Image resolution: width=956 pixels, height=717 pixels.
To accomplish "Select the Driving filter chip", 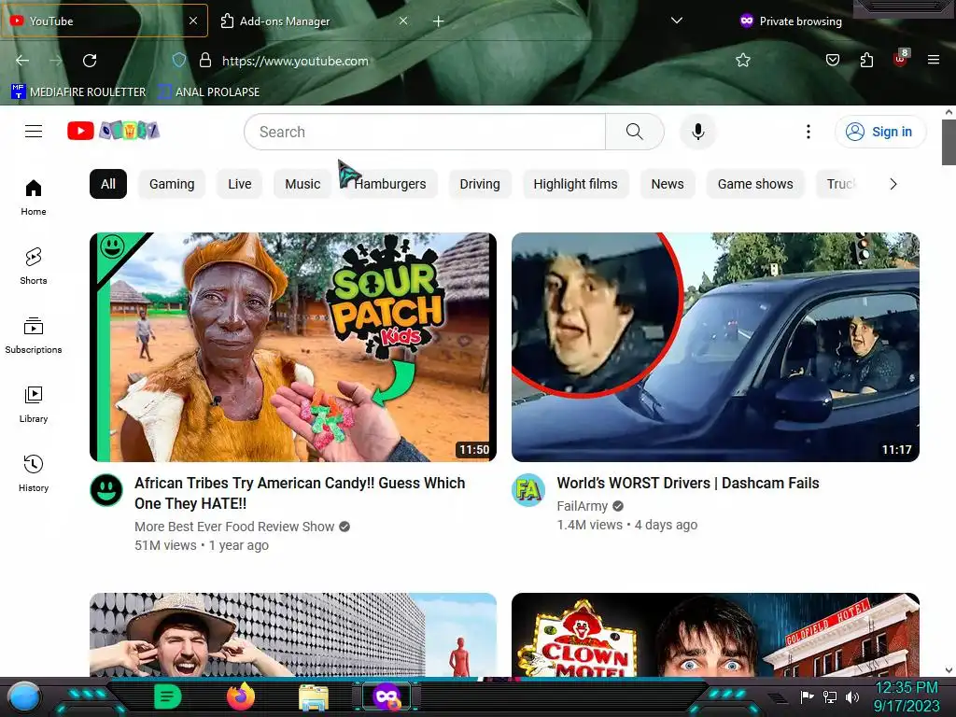I will coord(480,184).
